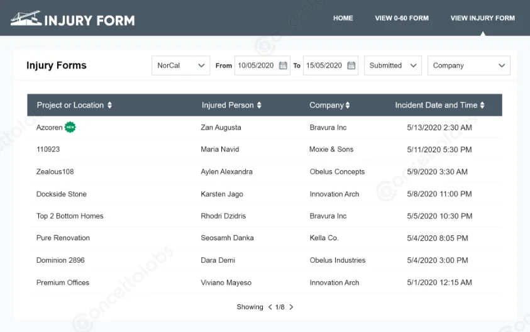Screen dimensions: 530x332
Task: Open the Company filter dropdown
Action: click(x=468, y=65)
